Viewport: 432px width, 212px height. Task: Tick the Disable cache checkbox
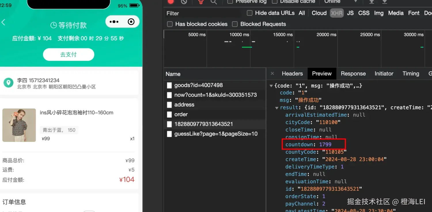[x=275, y=2]
